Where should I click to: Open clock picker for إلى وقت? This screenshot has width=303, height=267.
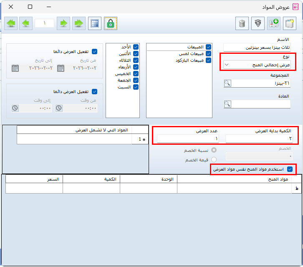[15, 108]
